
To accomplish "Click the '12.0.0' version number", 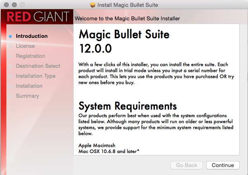I will pyautogui.click(x=96, y=49).
